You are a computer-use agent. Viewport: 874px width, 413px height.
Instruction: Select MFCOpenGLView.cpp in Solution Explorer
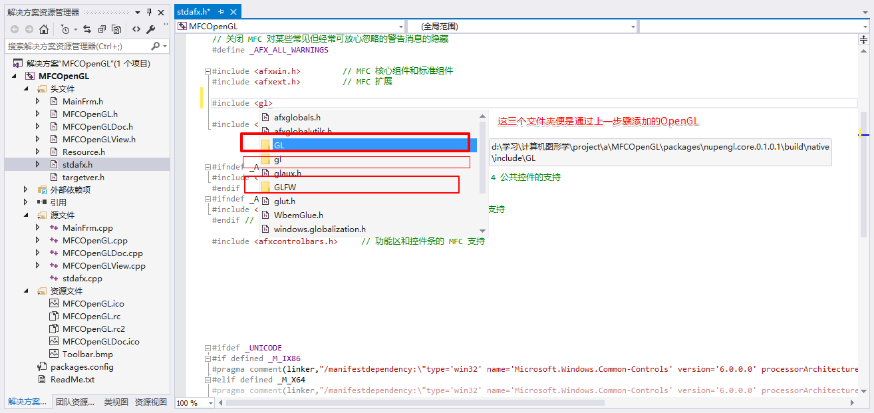[104, 265]
